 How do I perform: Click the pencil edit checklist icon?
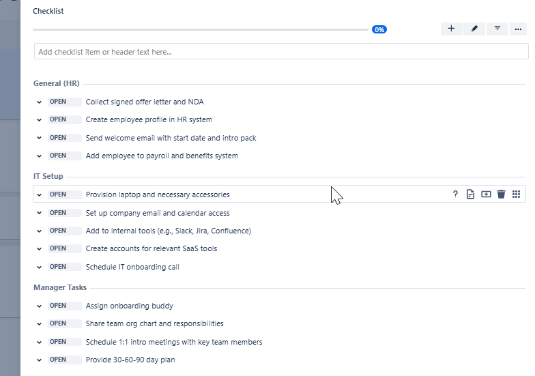[474, 29]
